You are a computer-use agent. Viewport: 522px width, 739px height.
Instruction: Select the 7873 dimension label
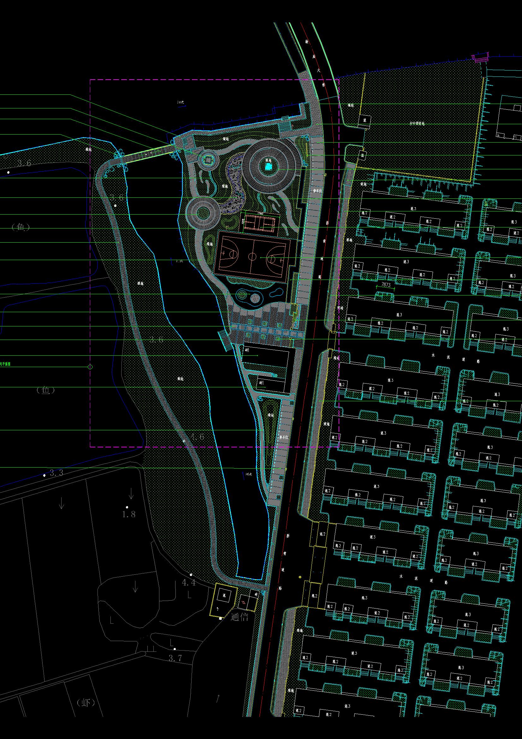coord(386,285)
